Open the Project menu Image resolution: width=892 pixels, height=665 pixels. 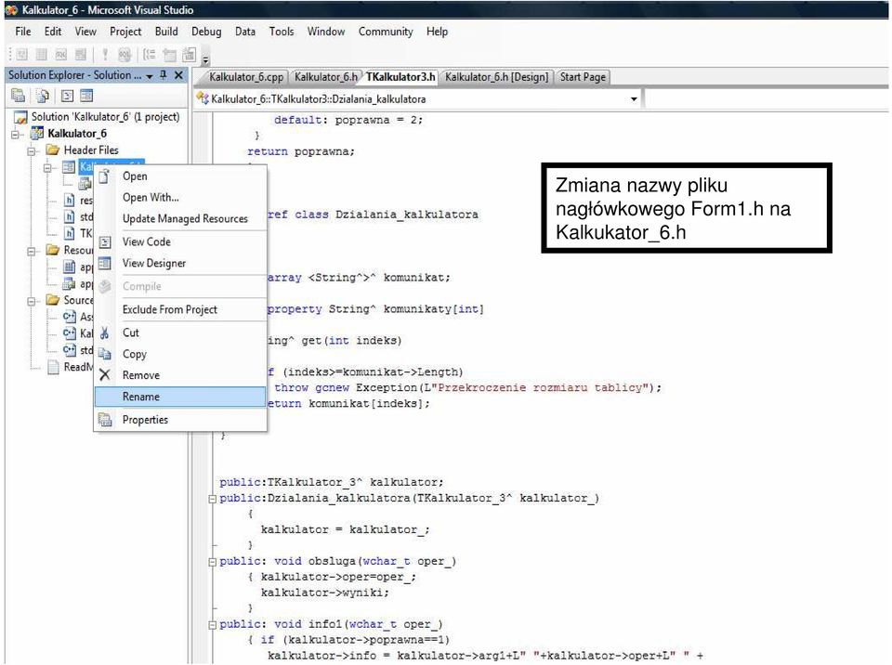pyautogui.click(x=125, y=32)
